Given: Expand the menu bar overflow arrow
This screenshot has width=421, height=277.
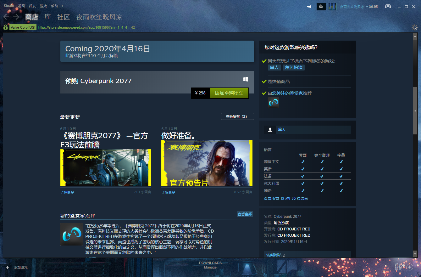Looking at the screenshot, I should 62,6.
